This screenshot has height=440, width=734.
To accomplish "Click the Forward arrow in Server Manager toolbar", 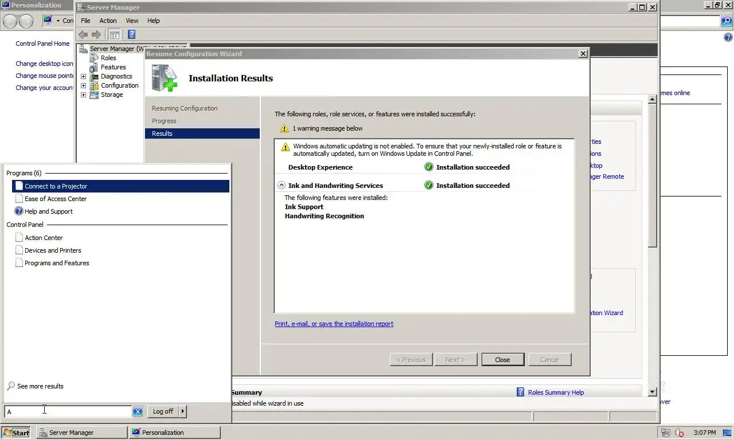I will [x=96, y=34].
